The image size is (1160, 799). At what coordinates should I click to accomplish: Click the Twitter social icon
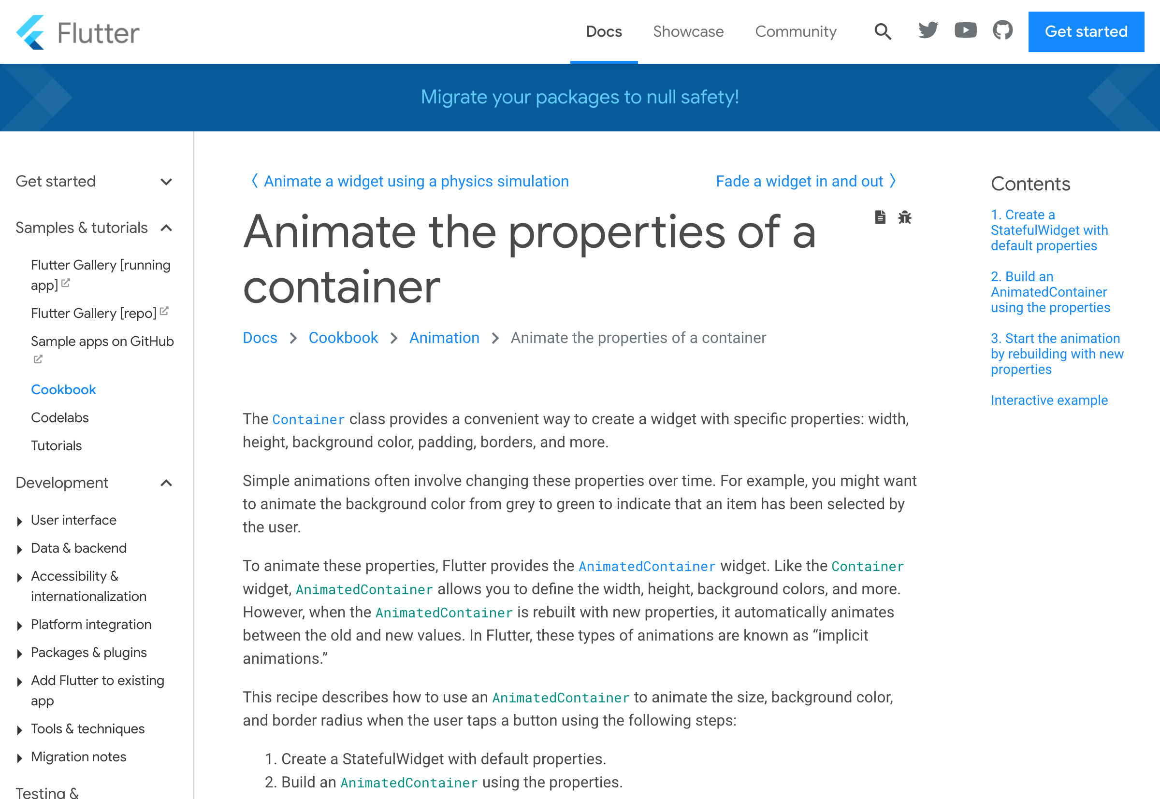[x=928, y=32]
